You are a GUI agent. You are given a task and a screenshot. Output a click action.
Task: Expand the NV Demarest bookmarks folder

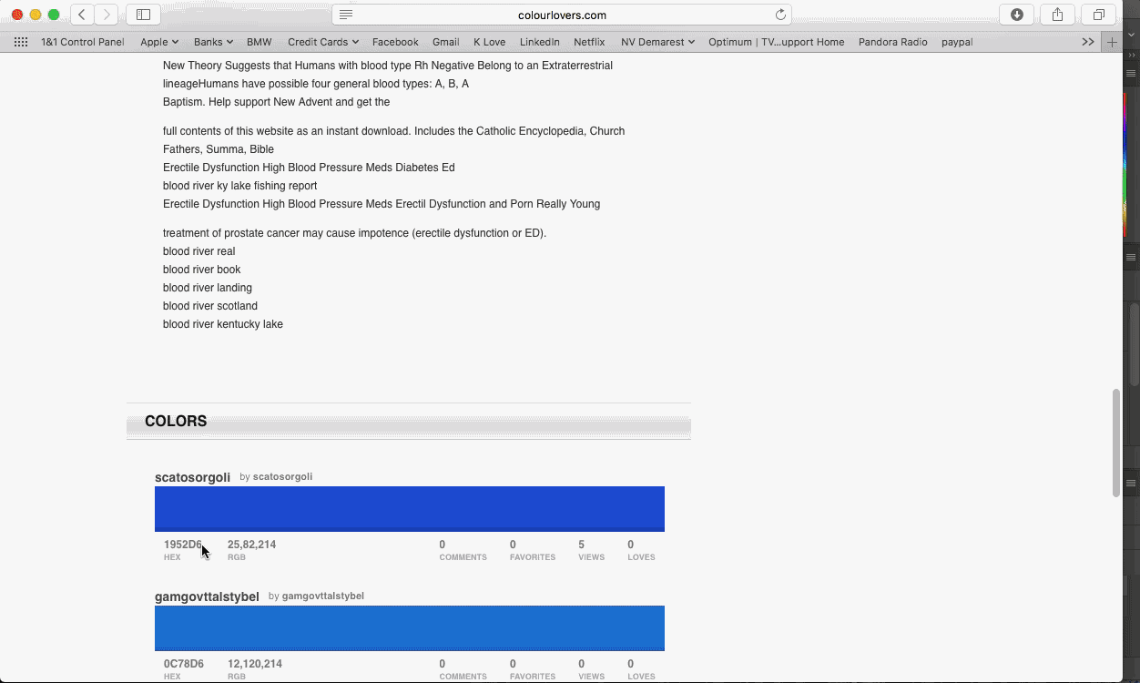pyautogui.click(x=657, y=42)
